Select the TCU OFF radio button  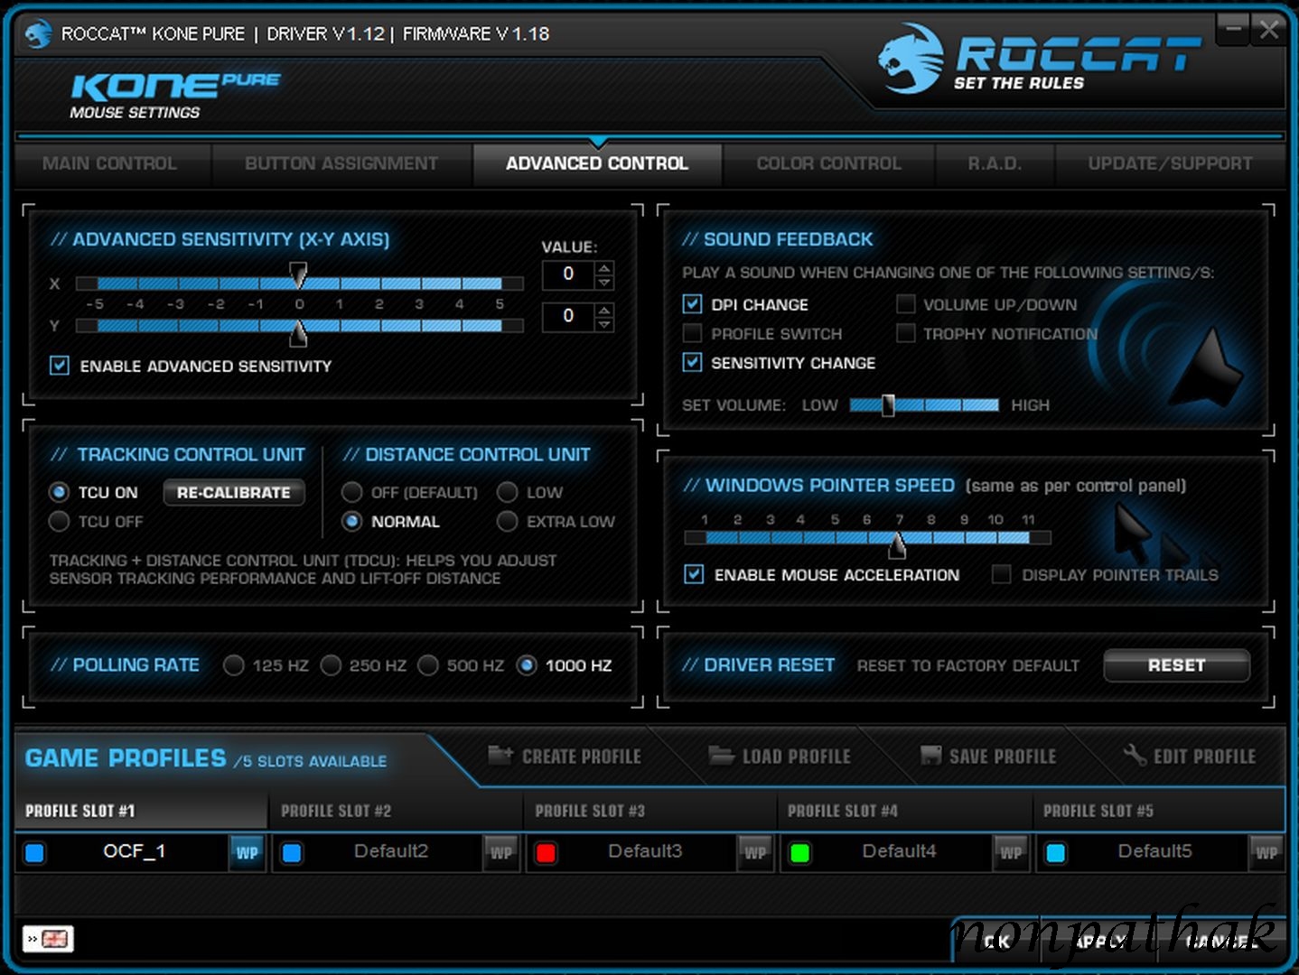[59, 521]
